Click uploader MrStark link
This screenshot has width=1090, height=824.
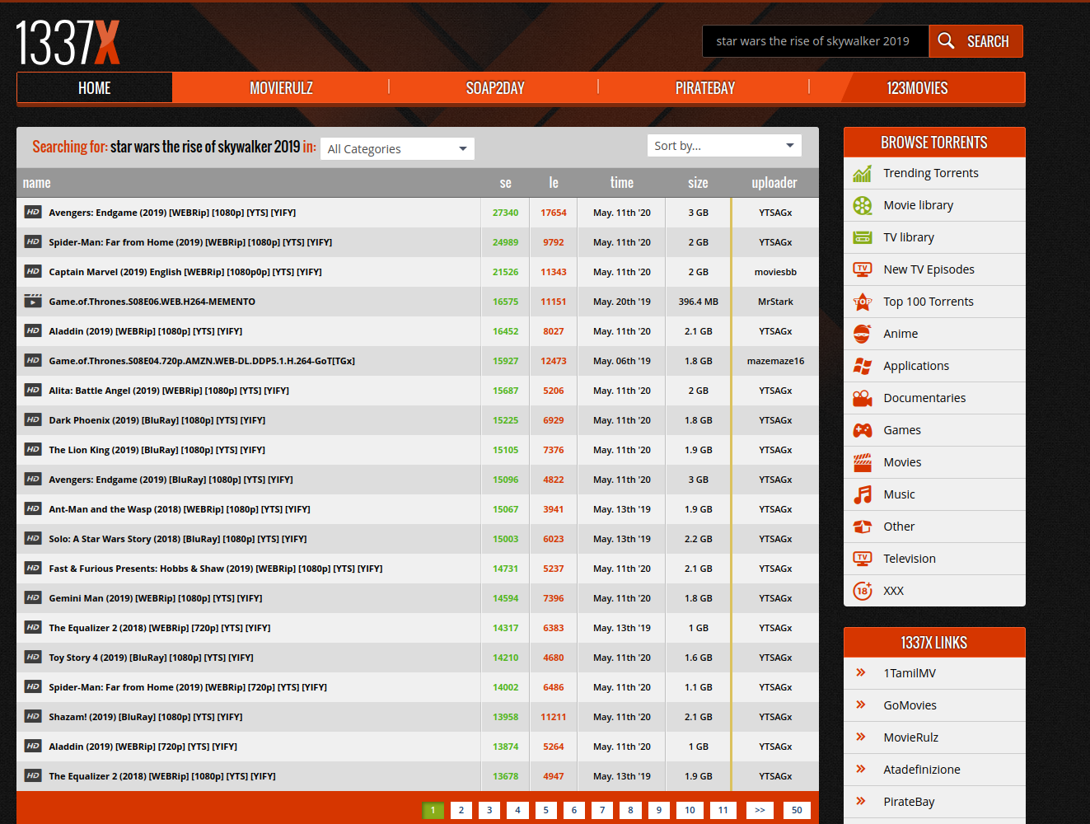[775, 302]
